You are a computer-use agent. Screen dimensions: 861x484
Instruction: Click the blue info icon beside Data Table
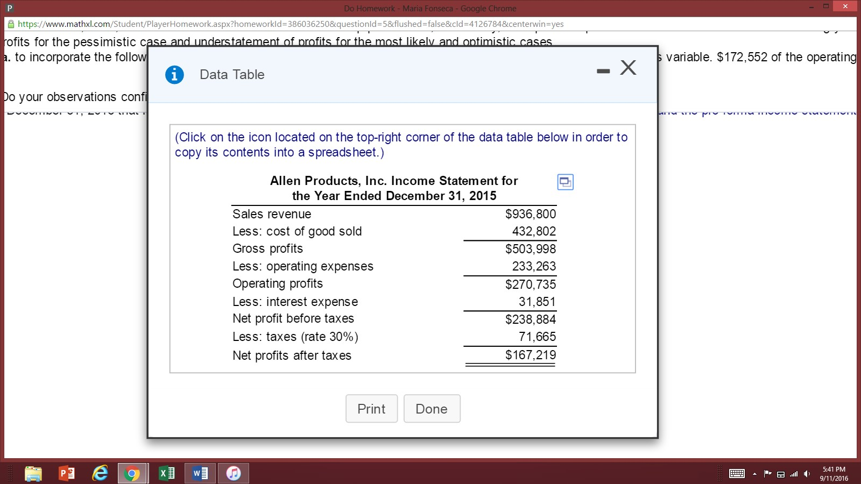point(174,75)
